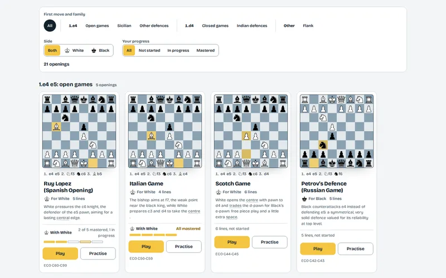Click '5 lines, not started' text

(318, 235)
